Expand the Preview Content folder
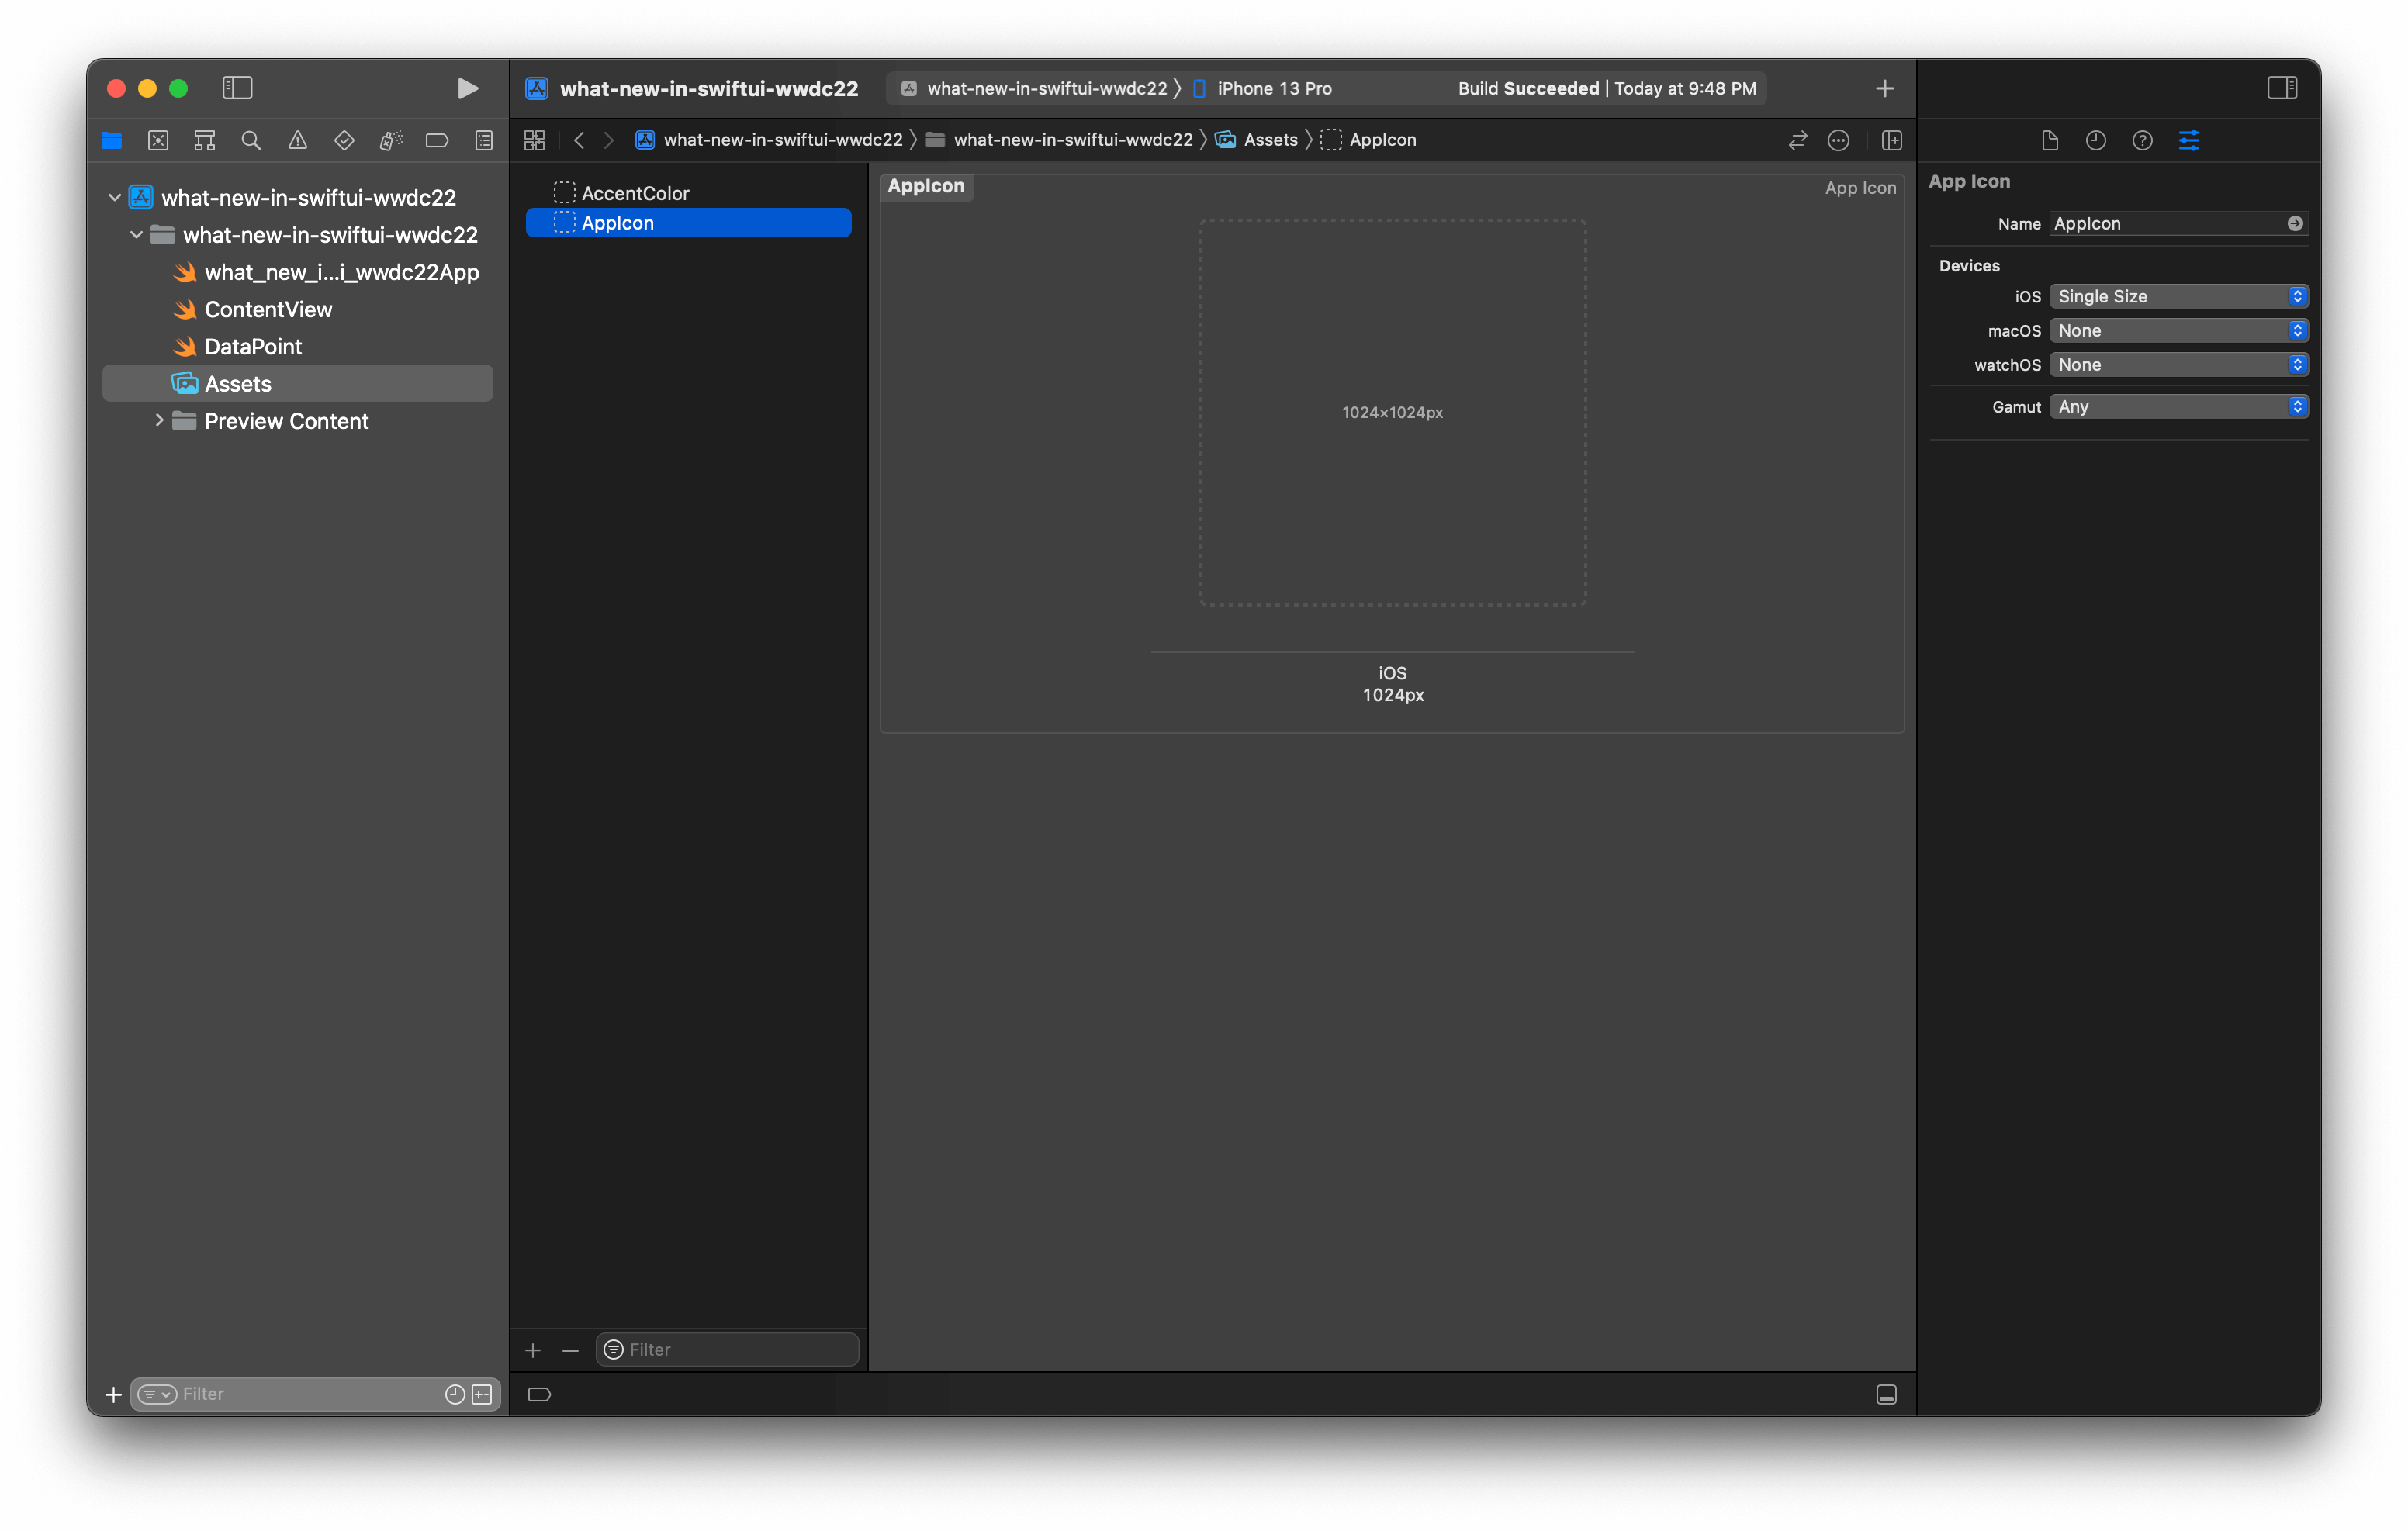 point(159,421)
